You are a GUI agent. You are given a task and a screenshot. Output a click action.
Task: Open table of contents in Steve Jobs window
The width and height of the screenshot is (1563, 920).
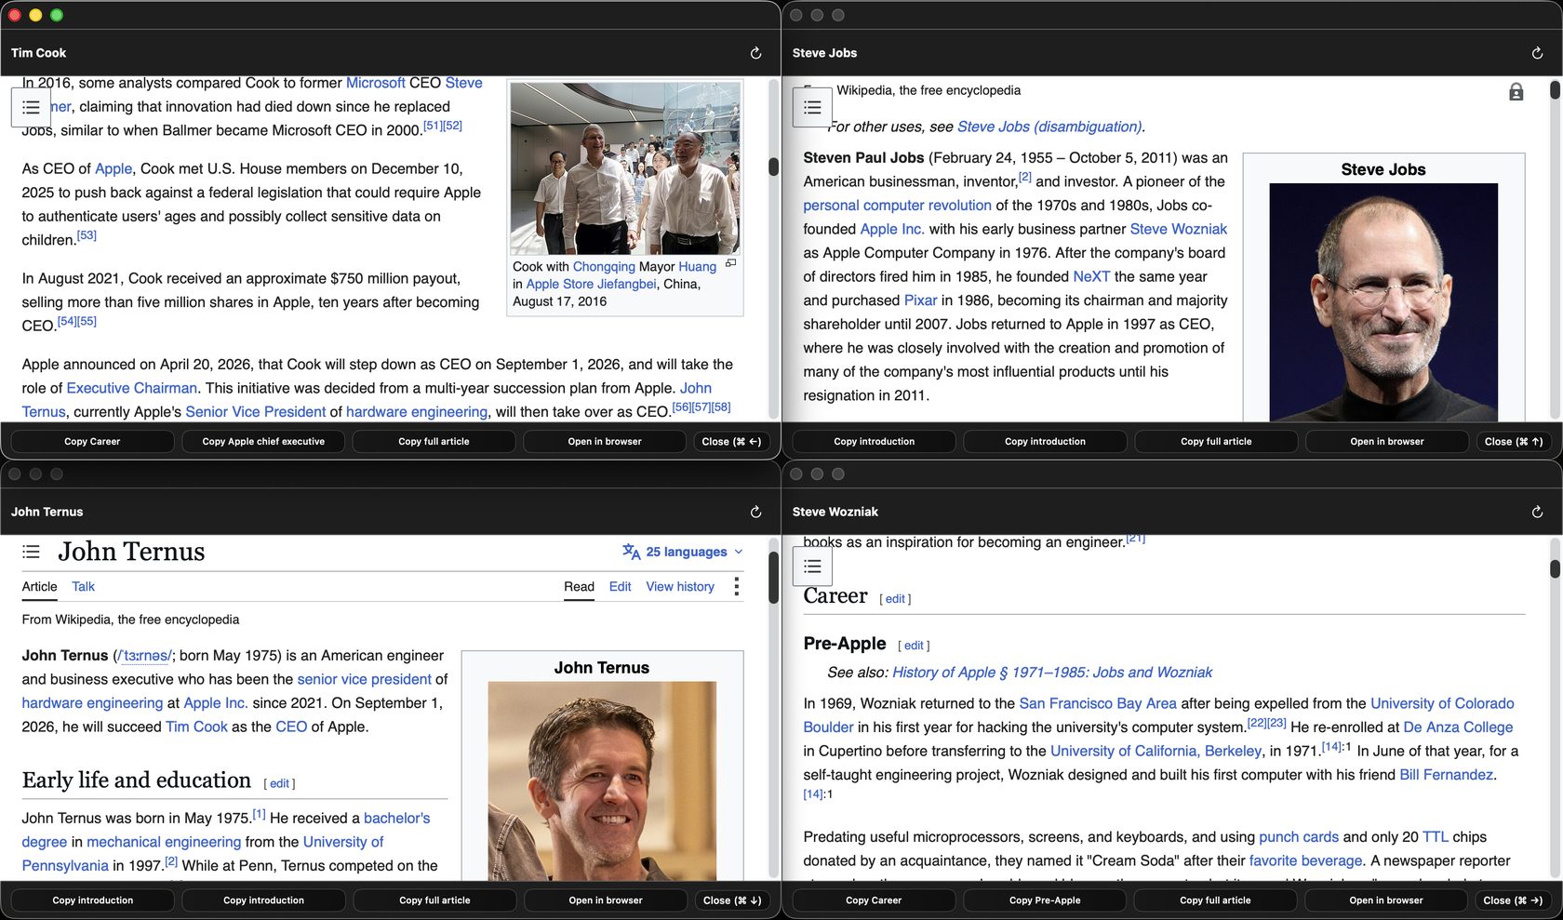(812, 107)
